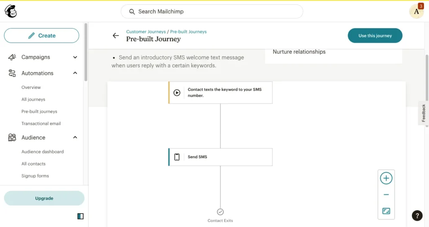Open All journeys
Screen dimensions: 429x227
pyautogui.click(x=33, y=99)
